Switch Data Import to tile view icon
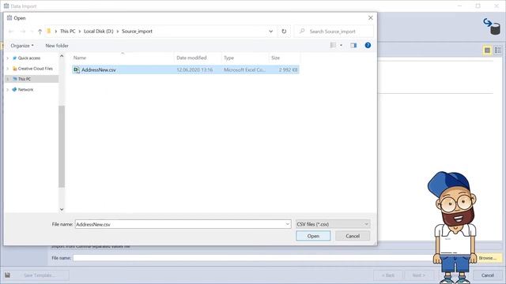506x284 pixels. pos(487,50)
